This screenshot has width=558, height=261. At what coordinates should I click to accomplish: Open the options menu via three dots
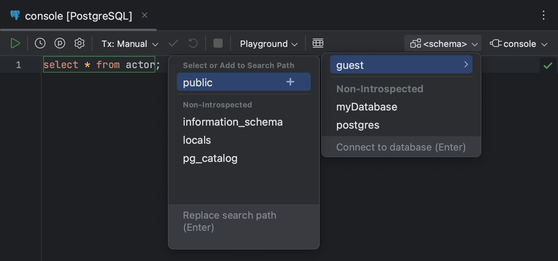544,15
